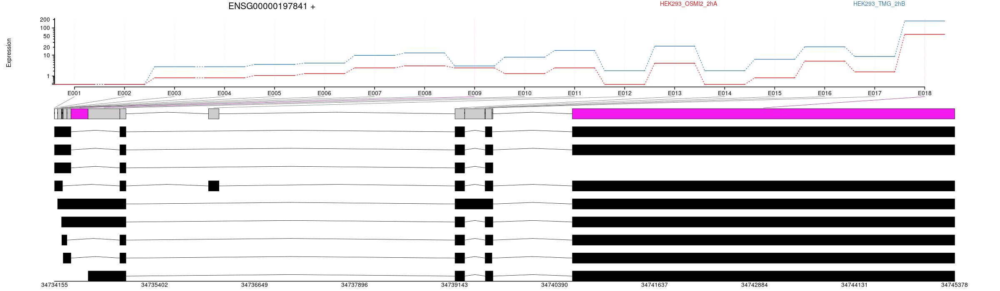
Task: Click the blue expression segment above E013
Action: click(675, 46)
